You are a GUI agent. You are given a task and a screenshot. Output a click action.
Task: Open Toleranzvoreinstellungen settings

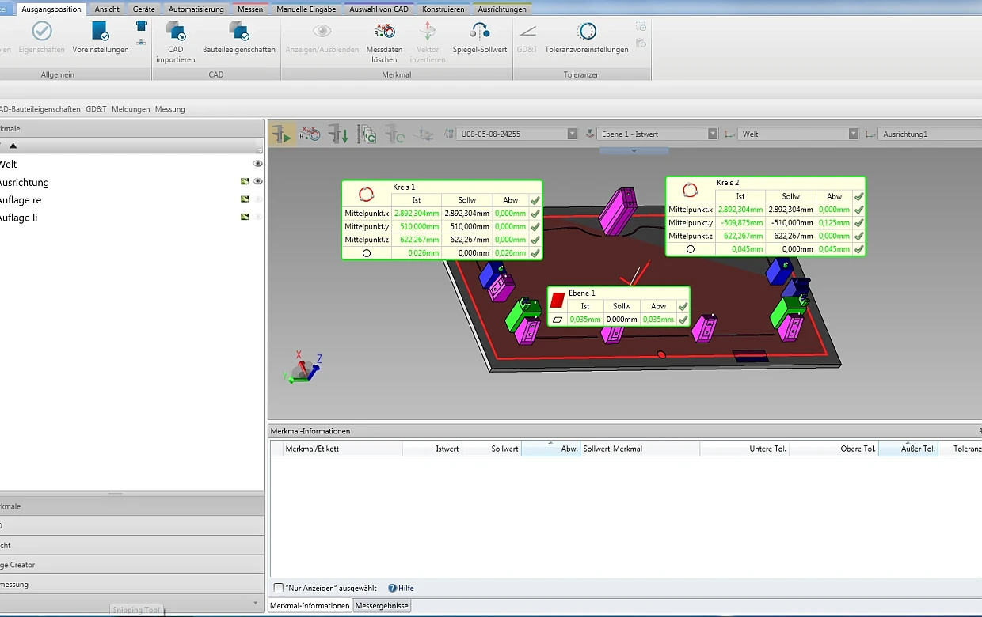click(586, 32)
